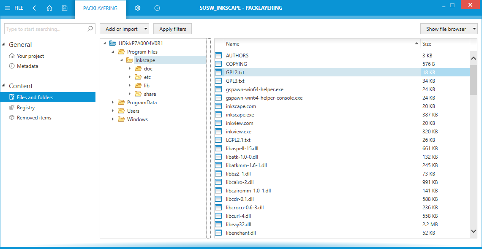Open the Show file browser dropdown arrow
This screenshot has height=249, width=482.
point(474,29)
